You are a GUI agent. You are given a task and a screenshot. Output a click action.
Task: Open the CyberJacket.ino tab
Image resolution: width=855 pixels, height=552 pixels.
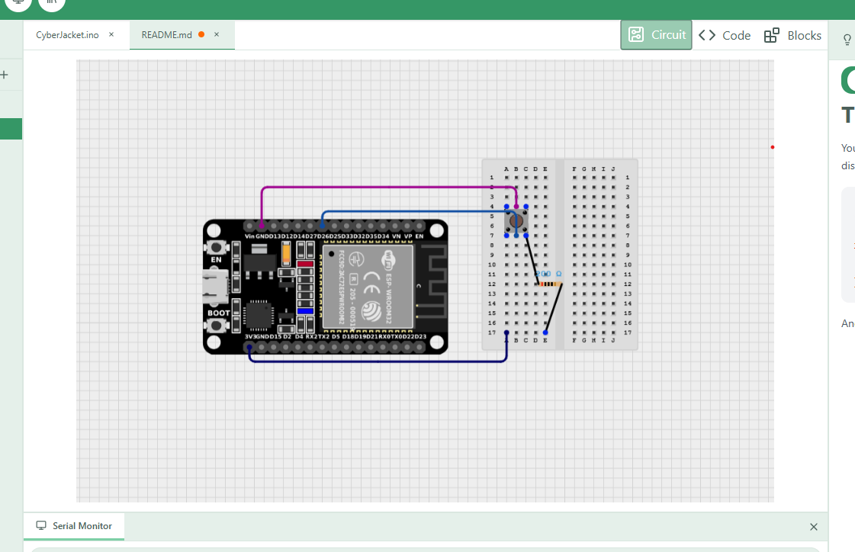67,35
